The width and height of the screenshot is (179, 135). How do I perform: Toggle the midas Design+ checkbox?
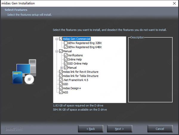61,88
